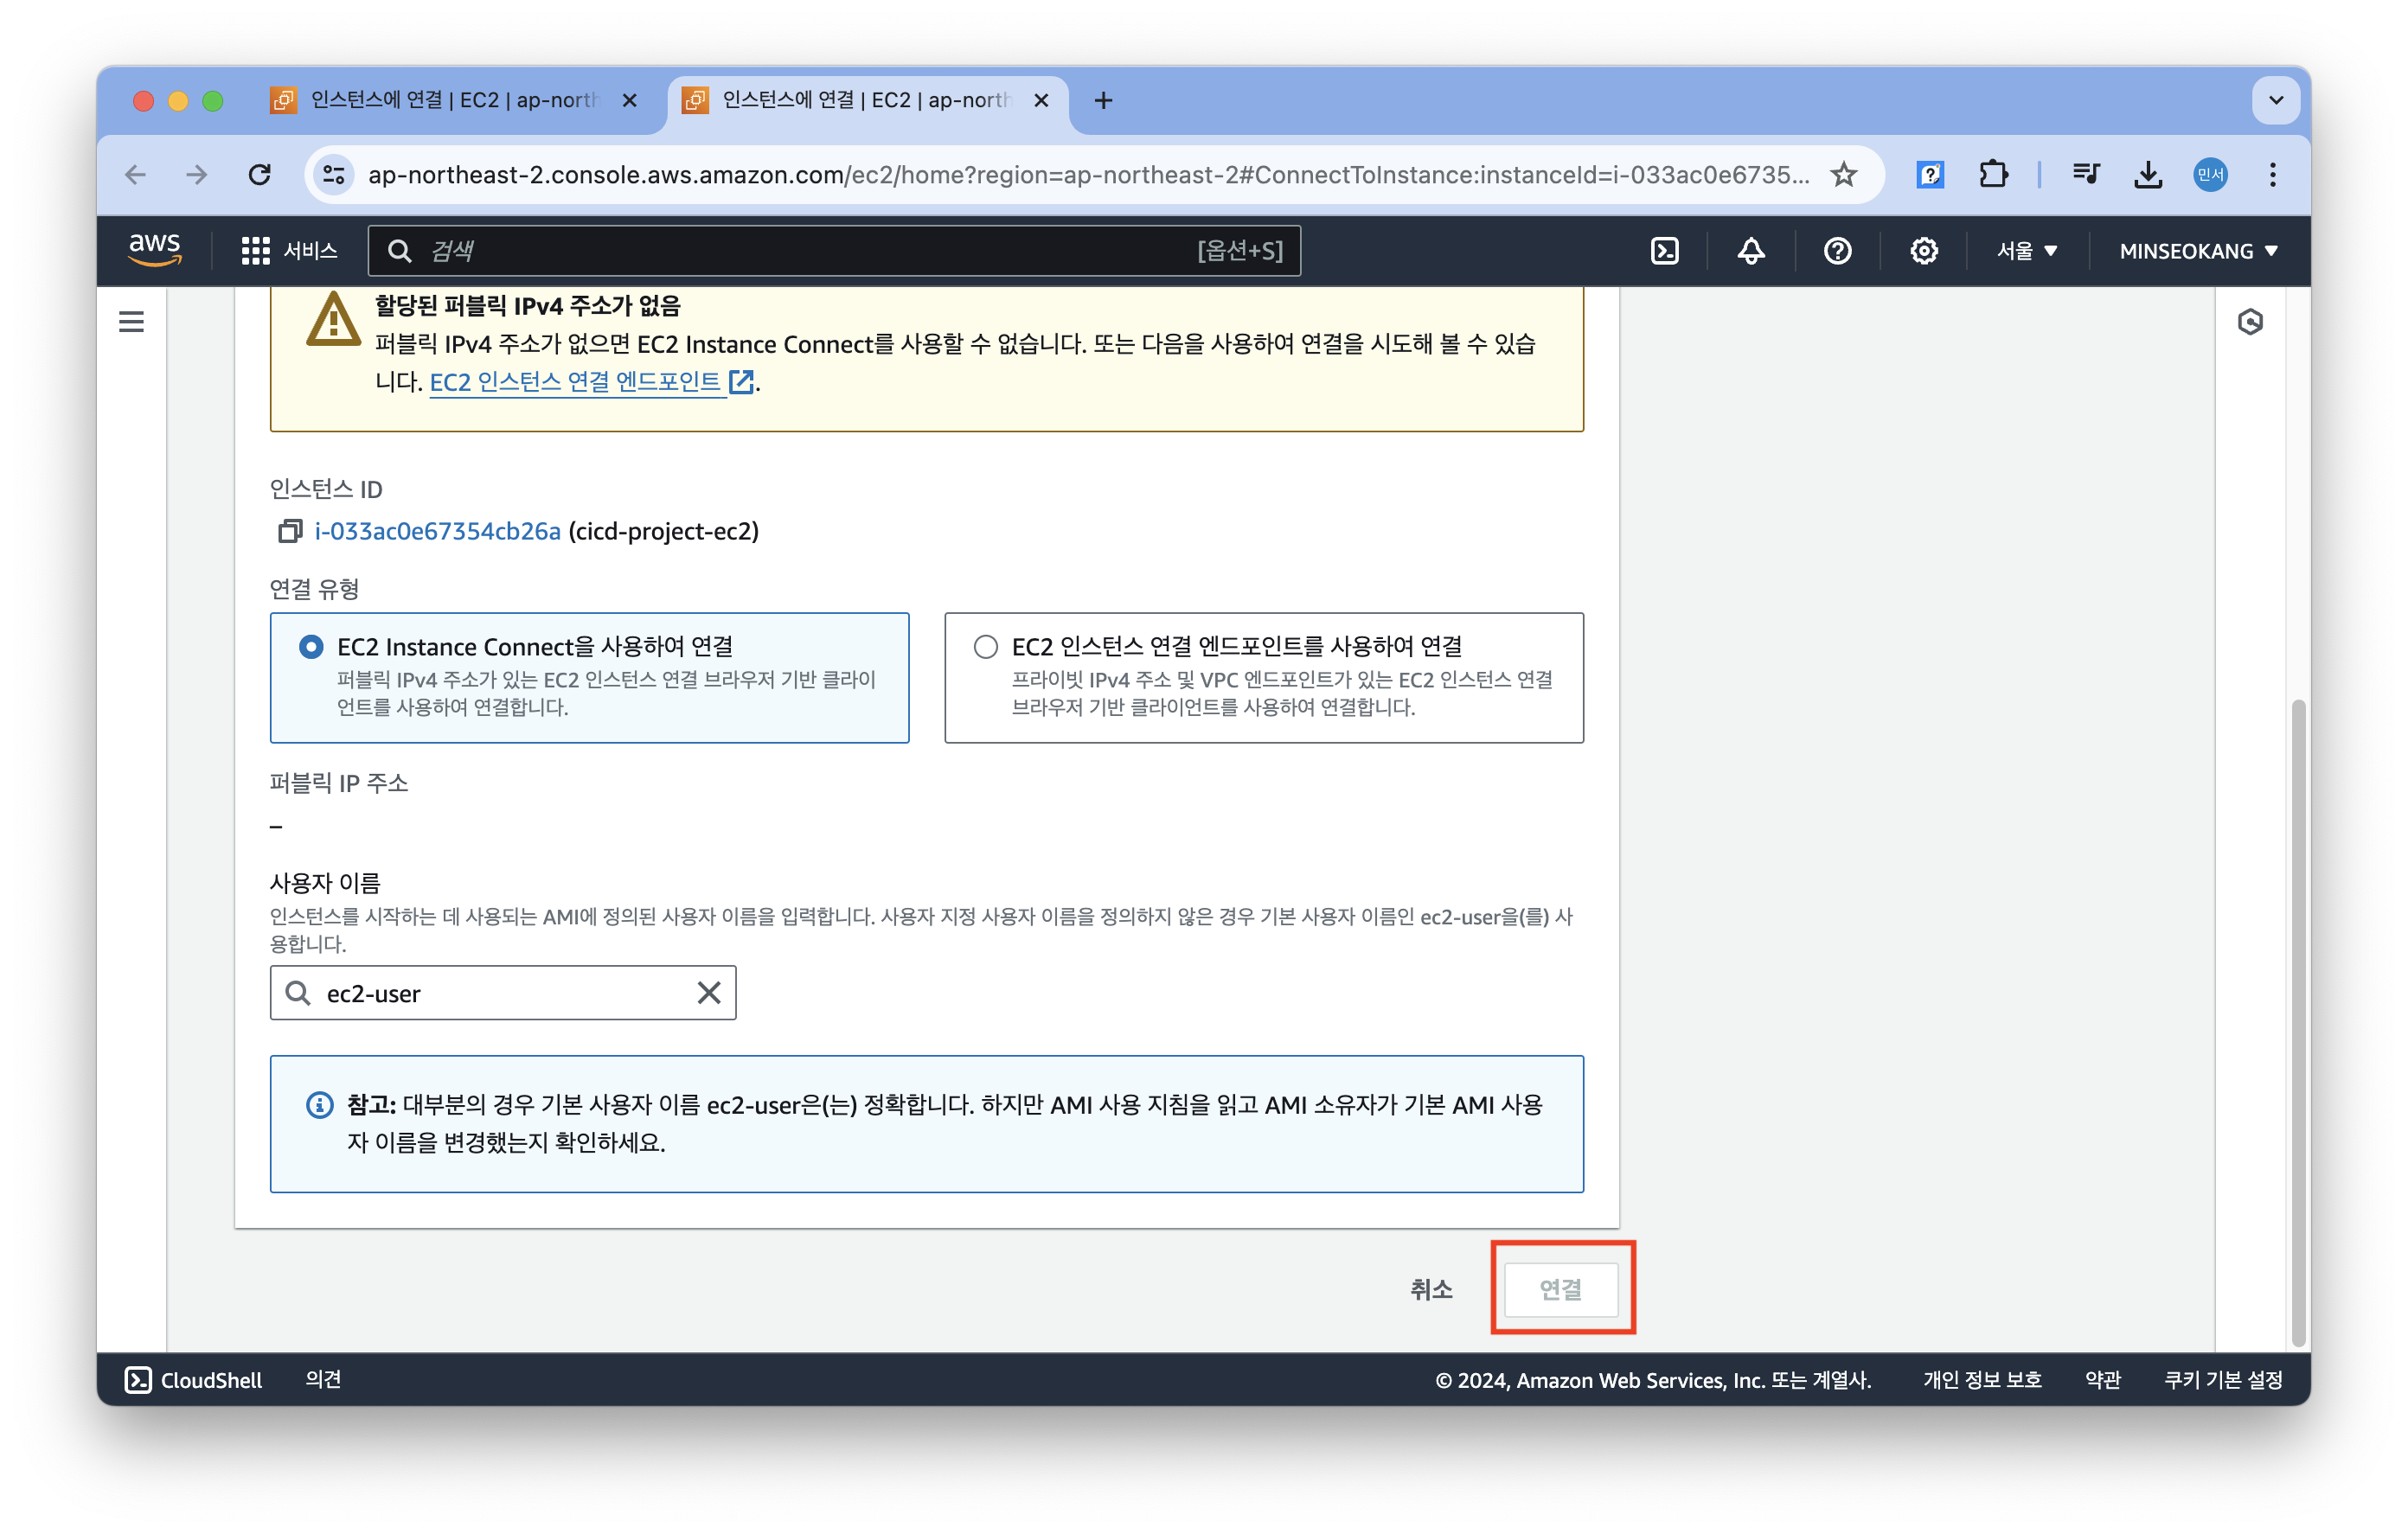Click the AWS logo home icon
Image resolution: width=2408 pixels, height=1534 pixels.
click(x=155, y=250)
